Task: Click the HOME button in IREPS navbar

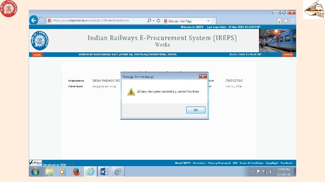Action: click(x=37, y=55)
